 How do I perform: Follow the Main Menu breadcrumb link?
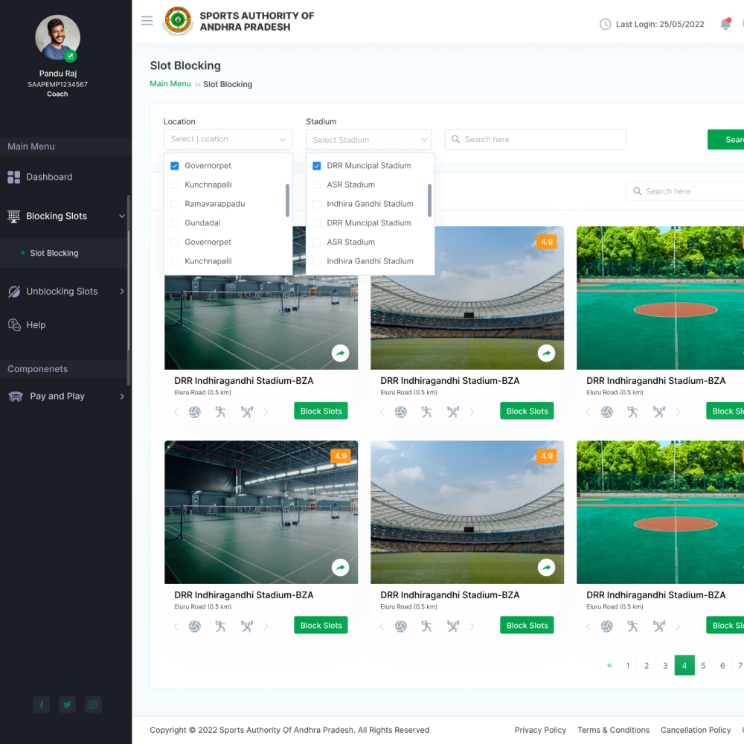170,84
